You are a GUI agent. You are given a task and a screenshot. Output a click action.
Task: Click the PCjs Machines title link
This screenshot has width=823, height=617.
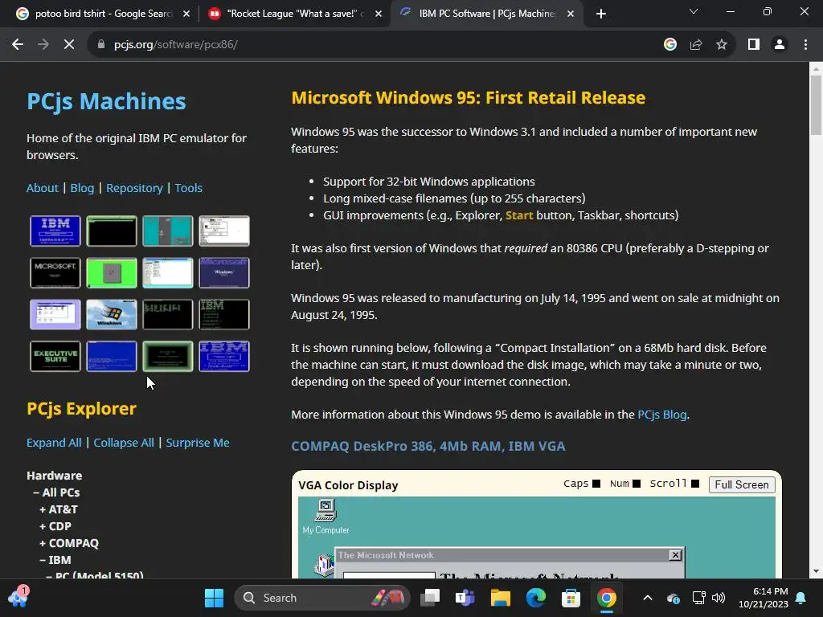click(106, 101)
